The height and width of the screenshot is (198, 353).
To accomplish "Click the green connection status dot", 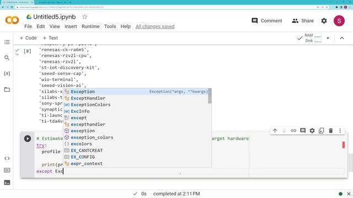I will click(340, 194).
